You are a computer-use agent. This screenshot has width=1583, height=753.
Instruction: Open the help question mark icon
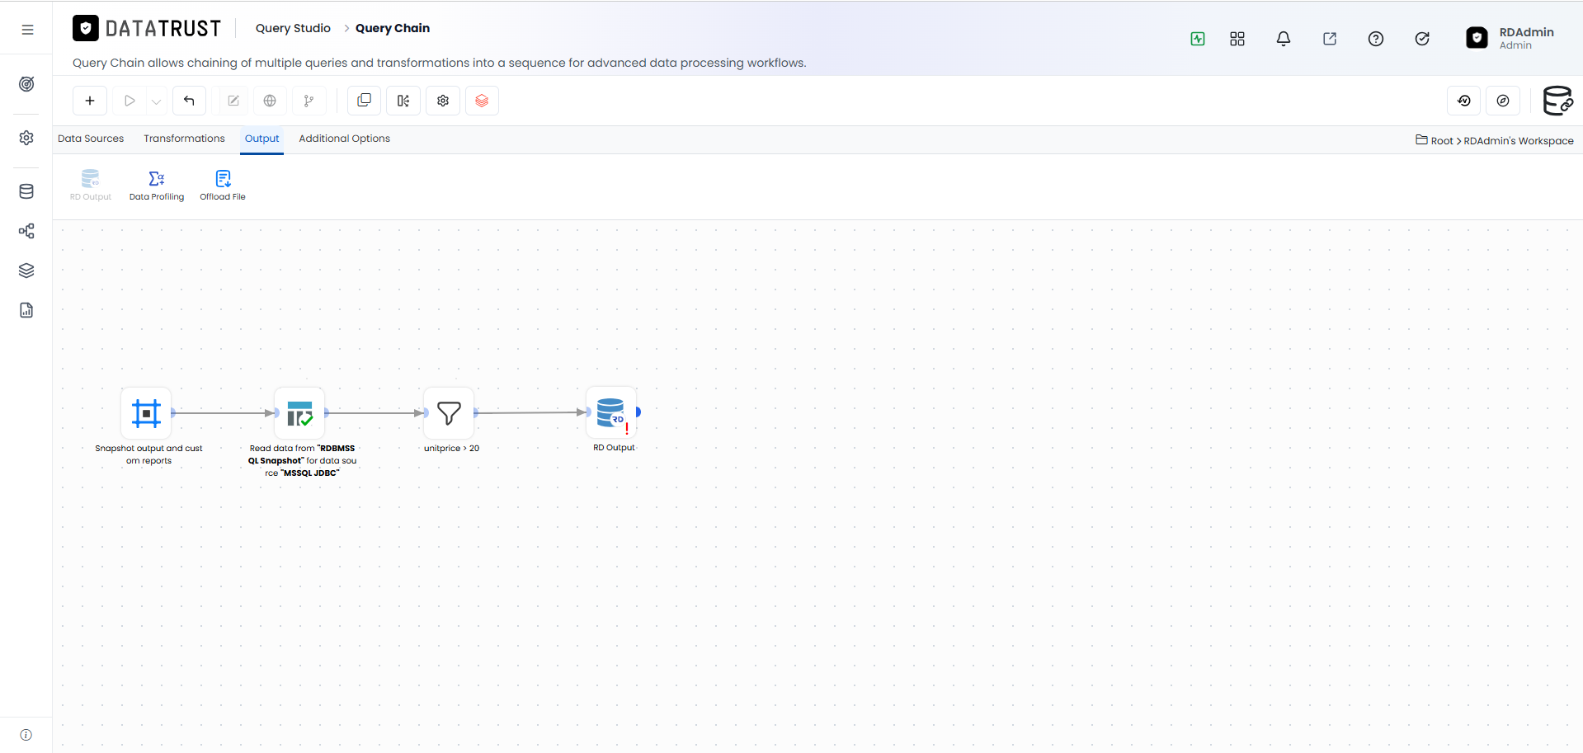point(1376,39)
